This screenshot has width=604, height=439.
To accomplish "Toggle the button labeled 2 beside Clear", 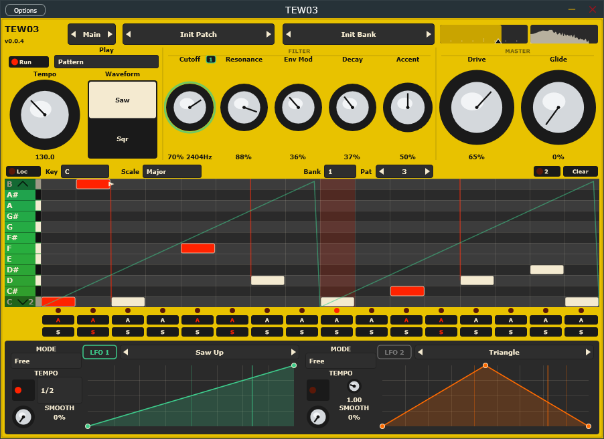I will [546, 171].
